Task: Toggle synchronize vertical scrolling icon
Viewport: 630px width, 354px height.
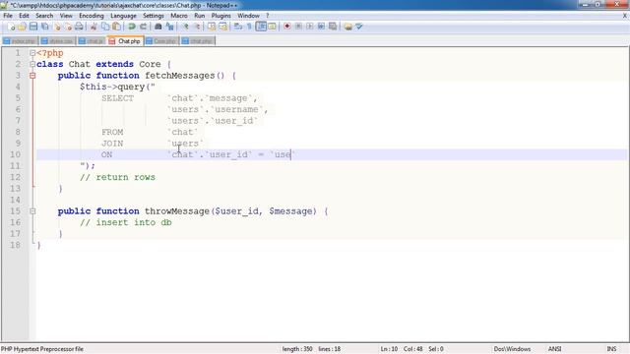Action: (212, 27)
